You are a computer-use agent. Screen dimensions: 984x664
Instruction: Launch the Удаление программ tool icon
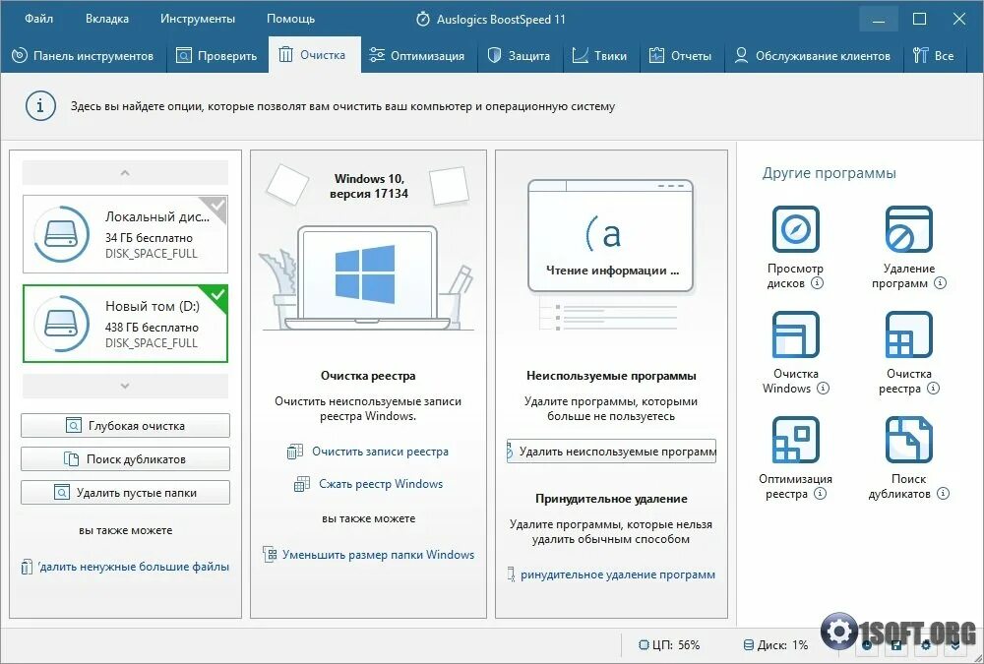(x=908, y=229)
